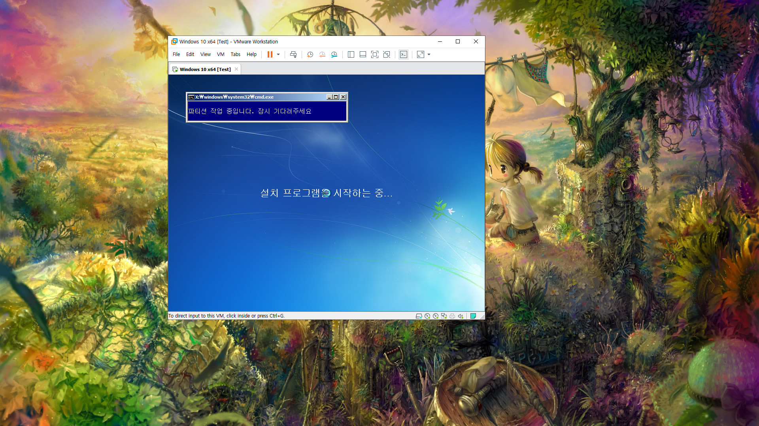Click the printer status icon
This screenshot has height=426, width=759.
452,316
